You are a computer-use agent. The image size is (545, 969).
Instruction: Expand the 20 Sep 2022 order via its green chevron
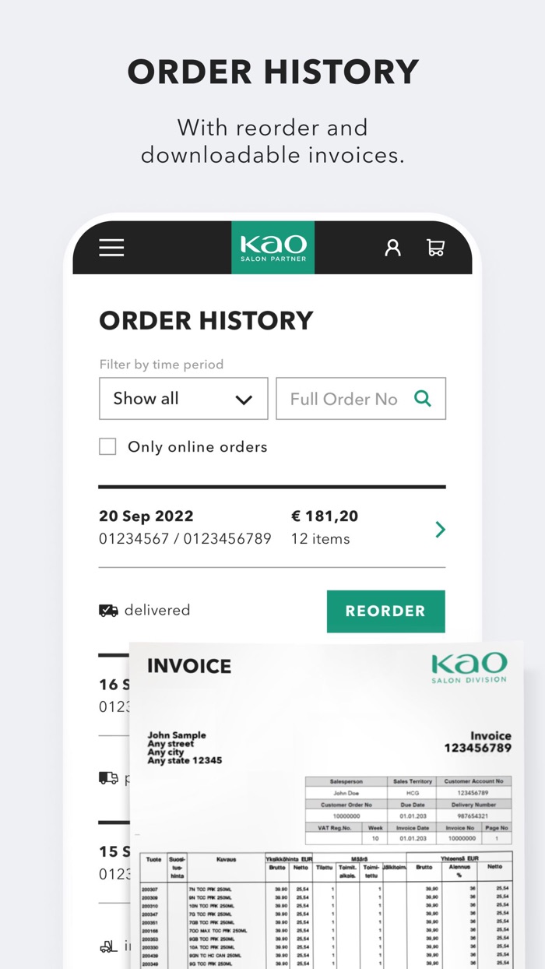click(x=439, y=529)
